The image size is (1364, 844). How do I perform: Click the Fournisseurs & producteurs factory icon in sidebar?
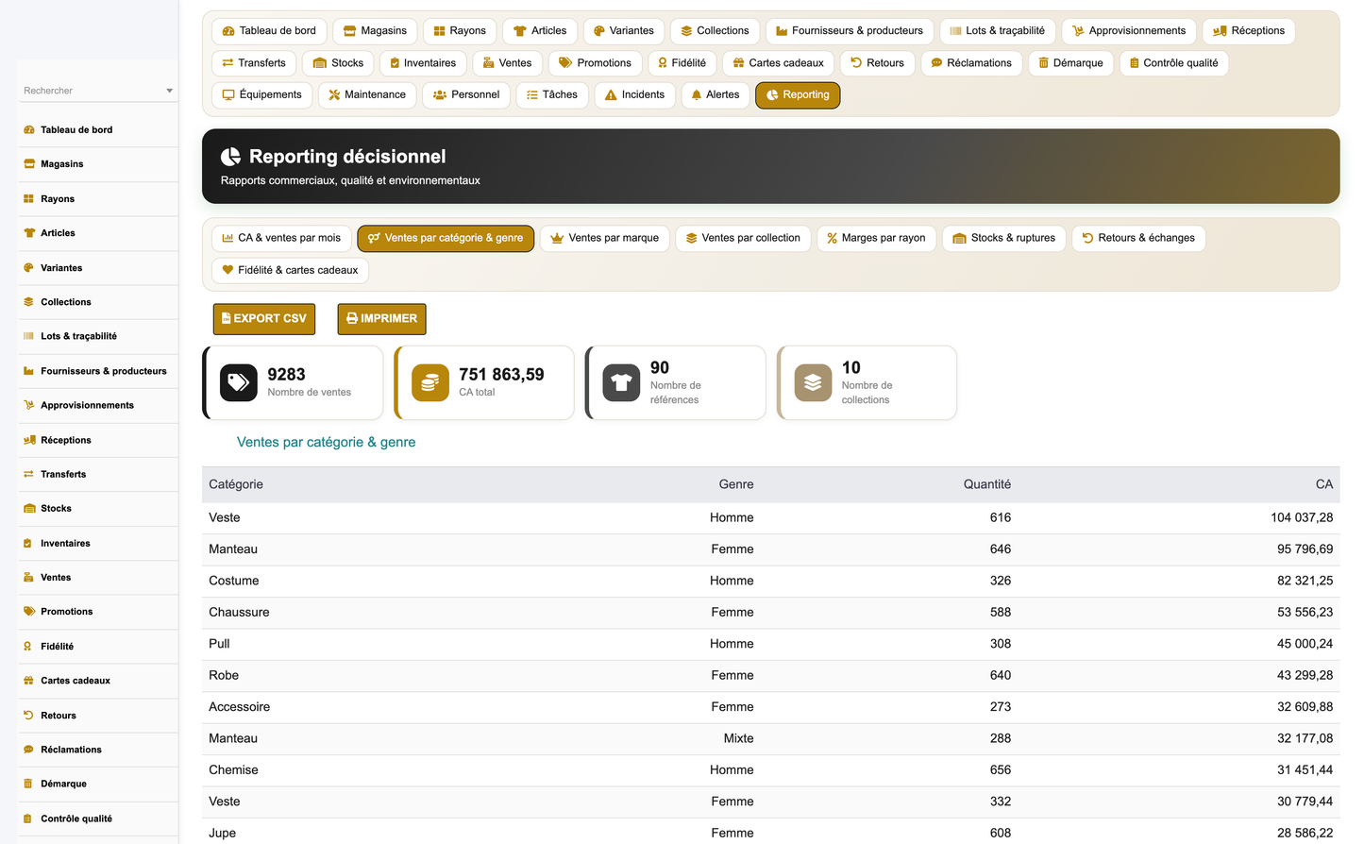tap(29, 371)
